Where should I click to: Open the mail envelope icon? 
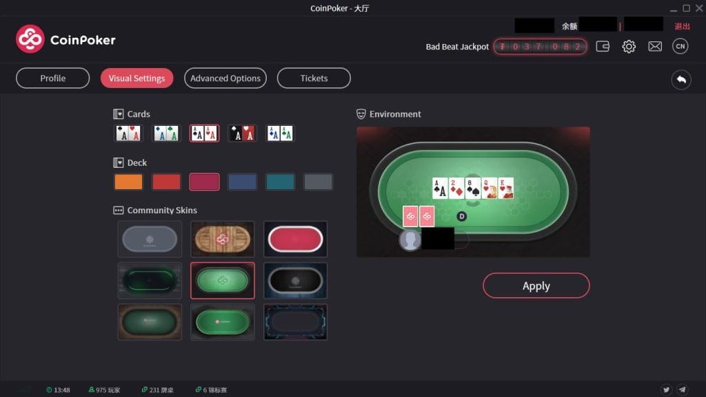coord(655,46)
